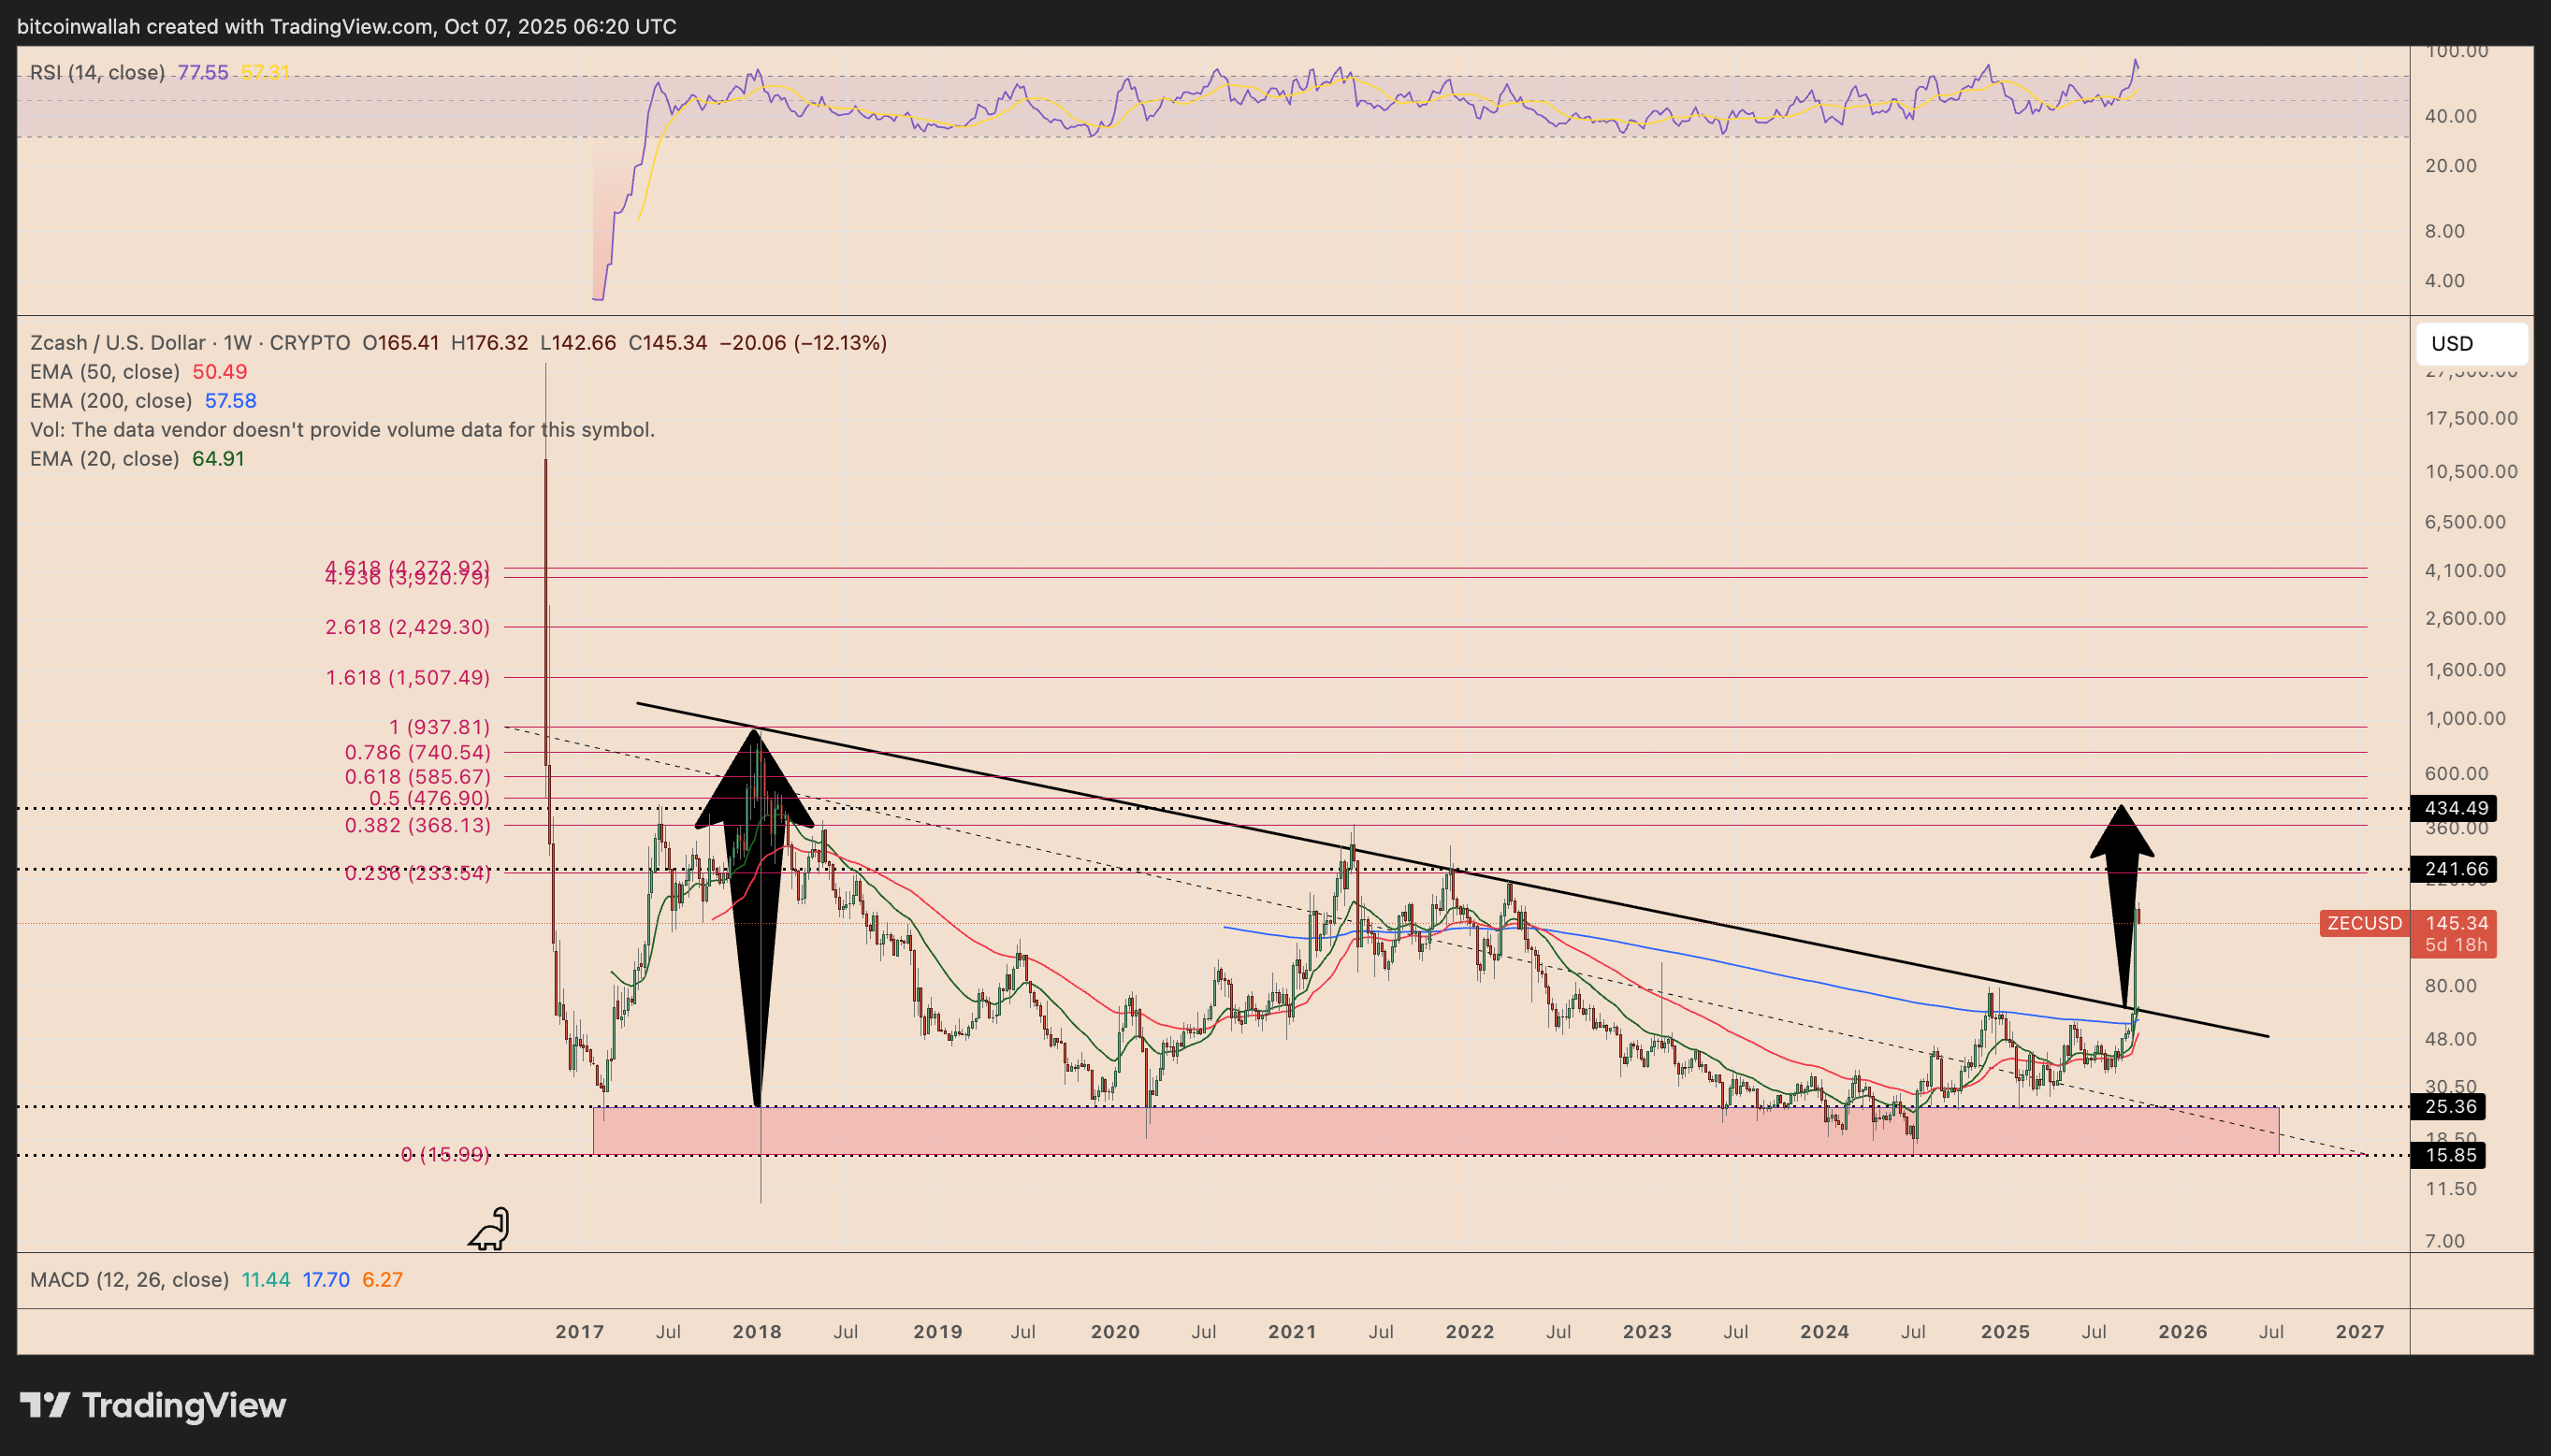2551x1456 pixels.
Task: Select the 241.66 price level label
Action: 2455,869
